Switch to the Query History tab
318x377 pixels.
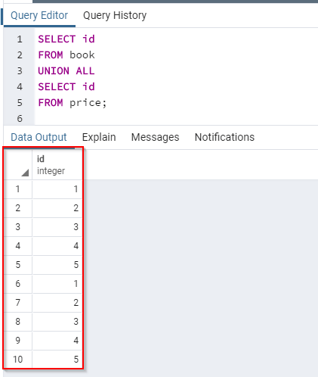pyautogui.click(x=115, y=16)
